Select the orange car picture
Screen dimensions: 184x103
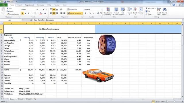pos(98,76)
